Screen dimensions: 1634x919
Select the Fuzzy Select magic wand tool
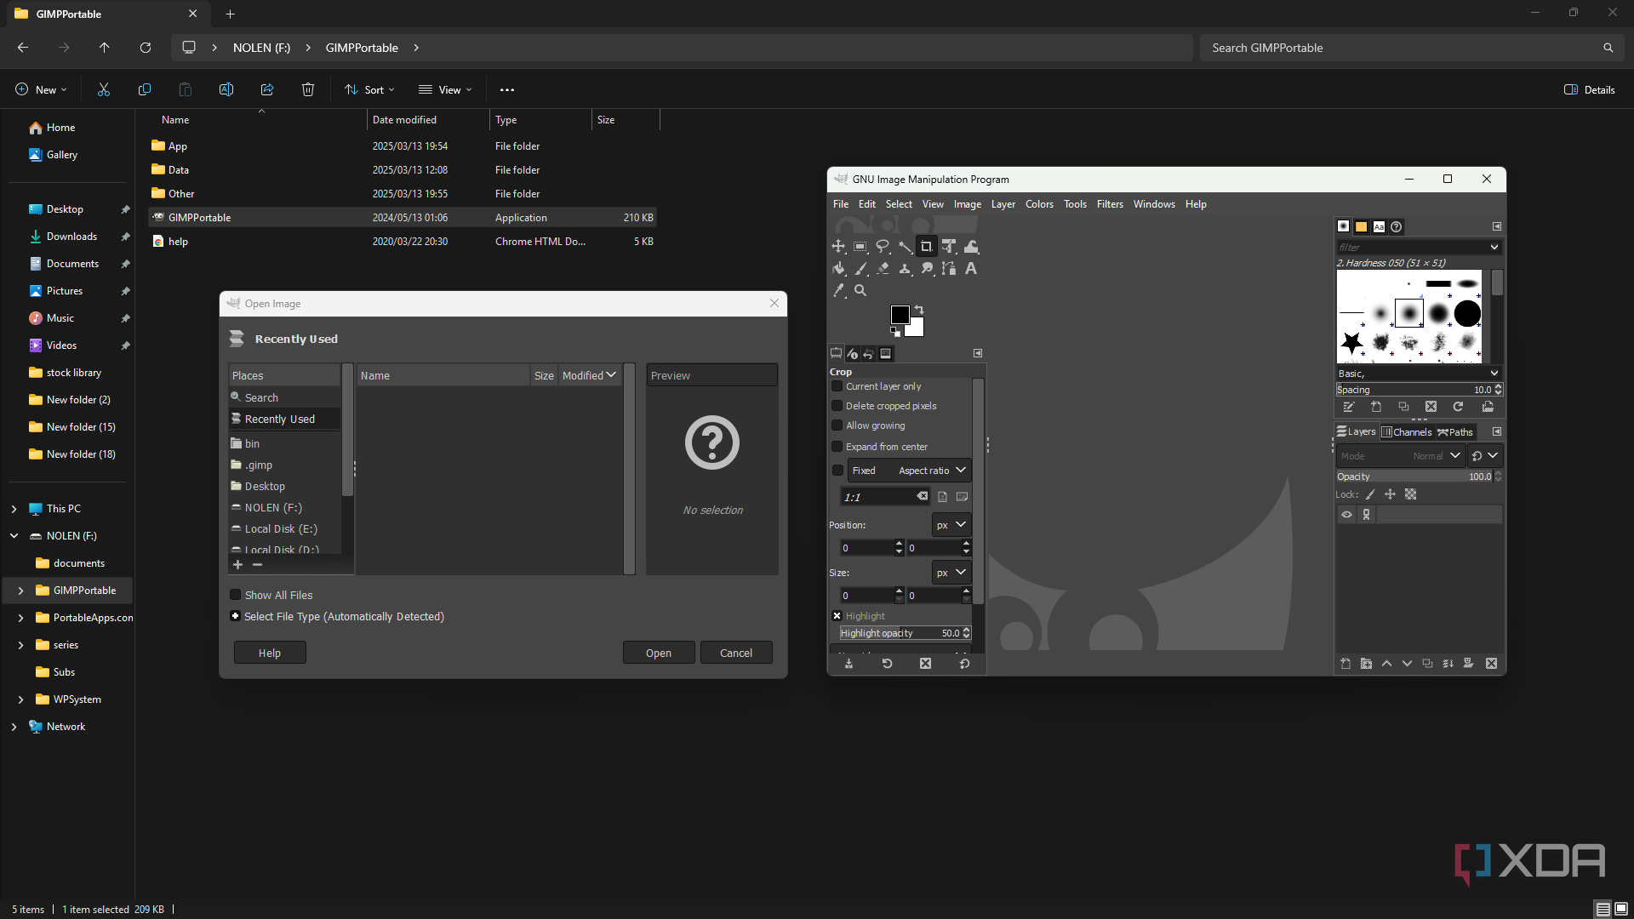905,247
